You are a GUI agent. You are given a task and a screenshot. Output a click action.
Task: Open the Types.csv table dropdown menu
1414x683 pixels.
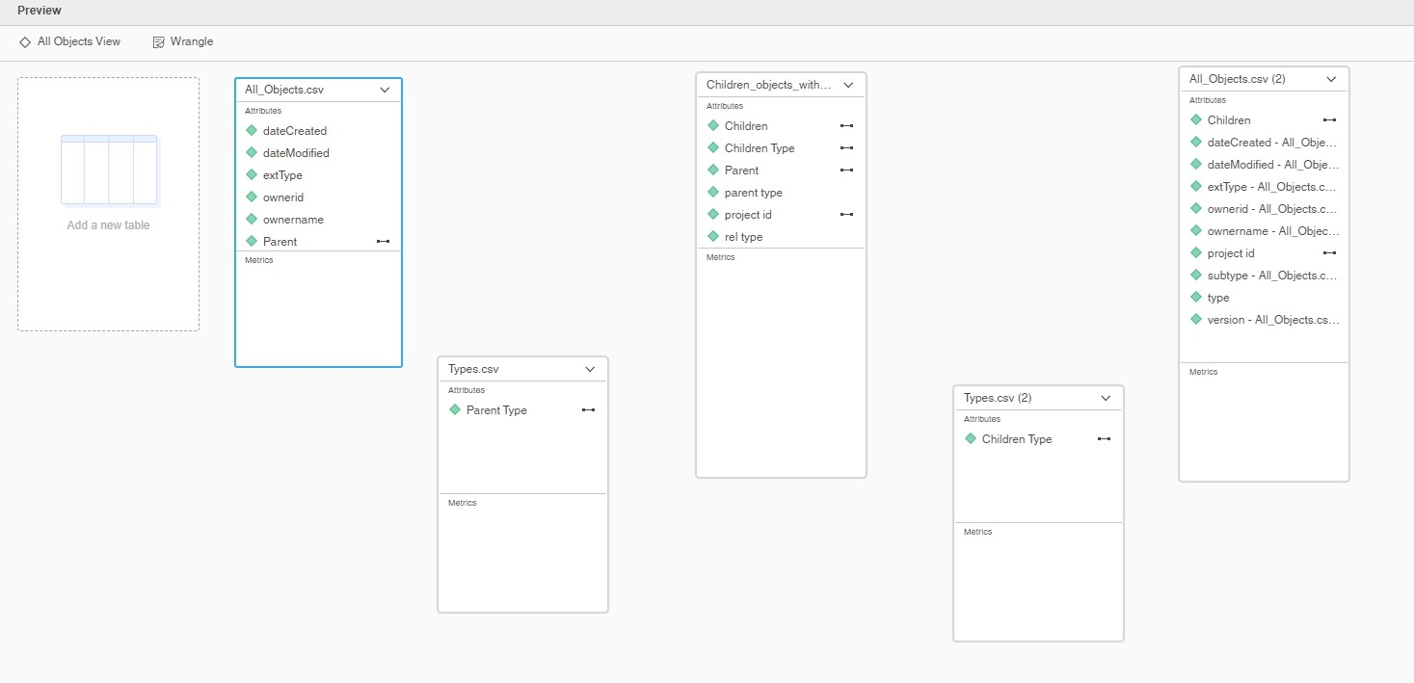pos(591,369)
